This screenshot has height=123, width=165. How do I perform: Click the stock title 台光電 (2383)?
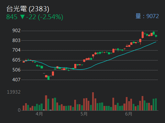tap(28, 9)
